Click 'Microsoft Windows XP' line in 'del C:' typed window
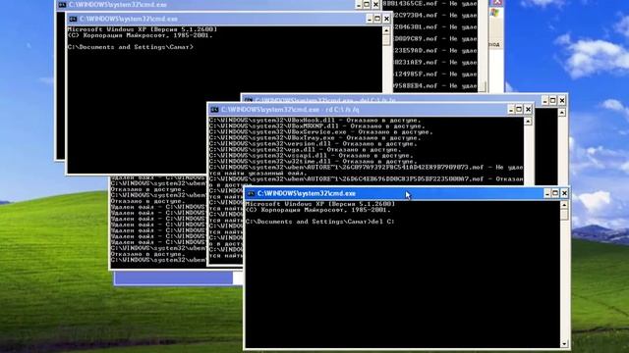 click(x=320, y=204)
